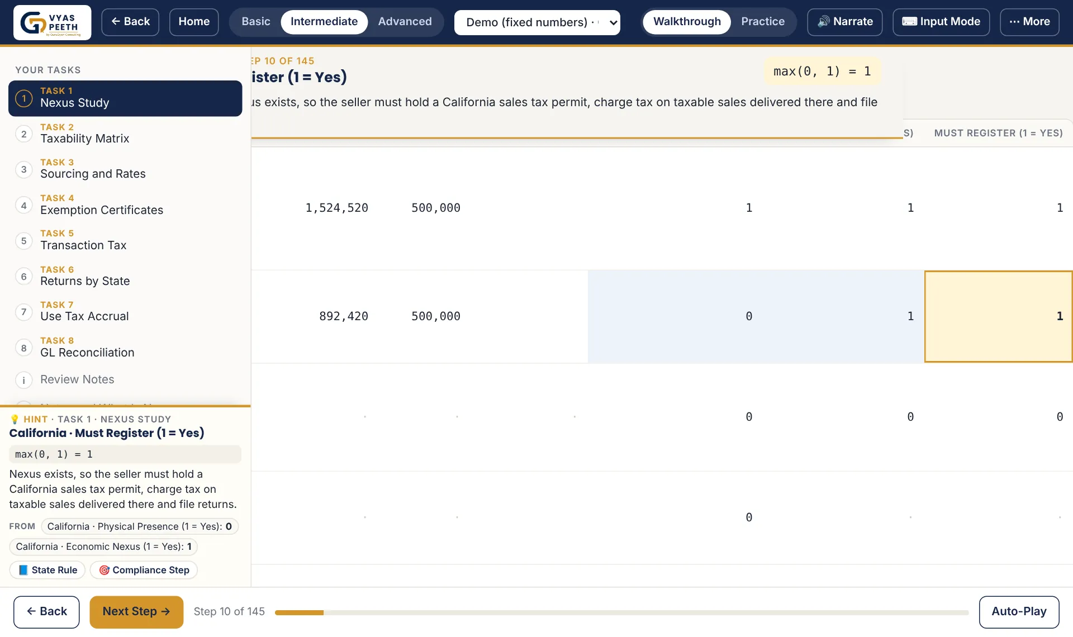Click the Compliance Step target icon
1073x637 pixels.
coord(104,570)
